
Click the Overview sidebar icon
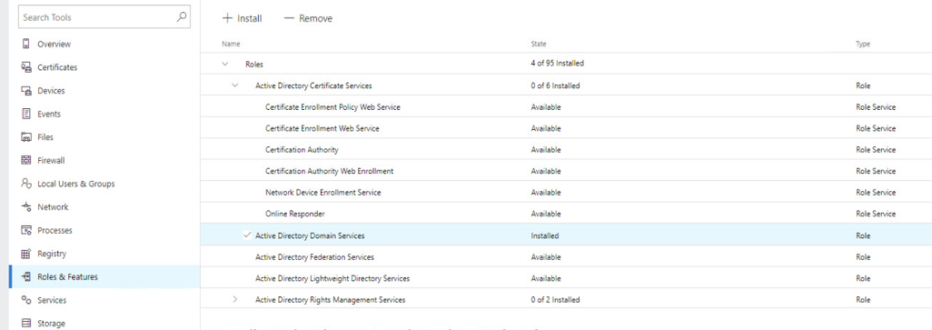25,44
